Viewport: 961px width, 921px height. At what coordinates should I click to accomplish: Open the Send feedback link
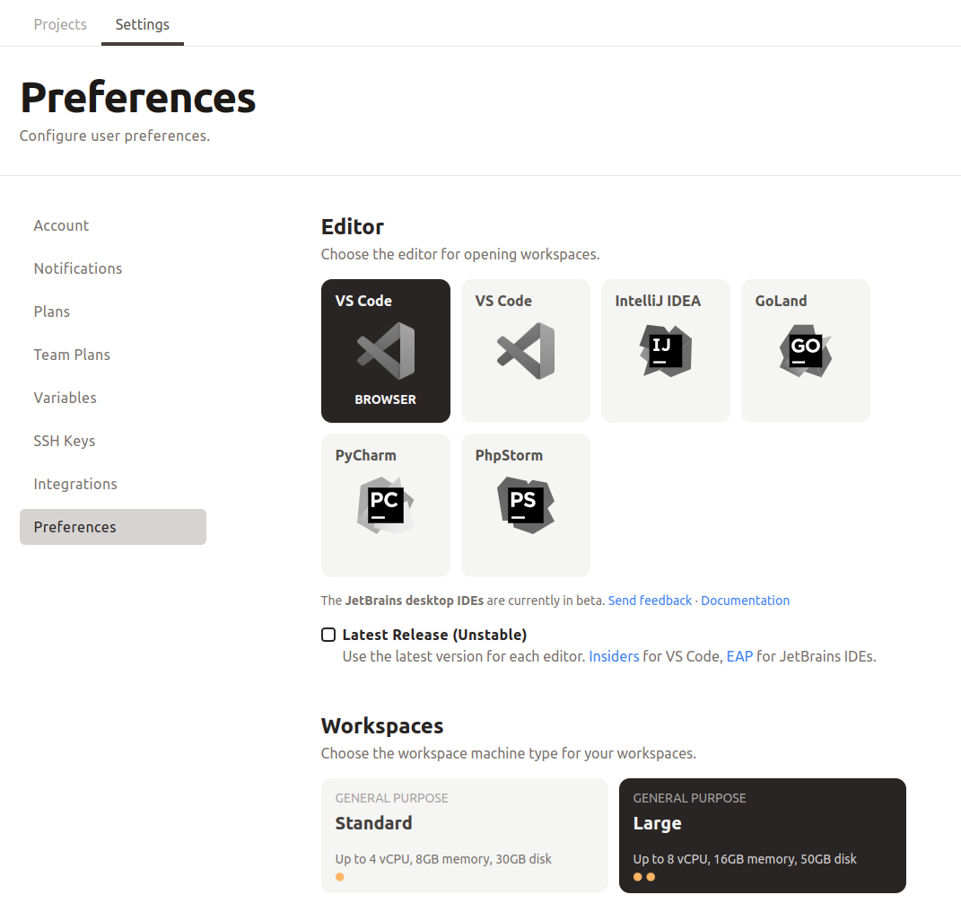[x=650, y=600]
